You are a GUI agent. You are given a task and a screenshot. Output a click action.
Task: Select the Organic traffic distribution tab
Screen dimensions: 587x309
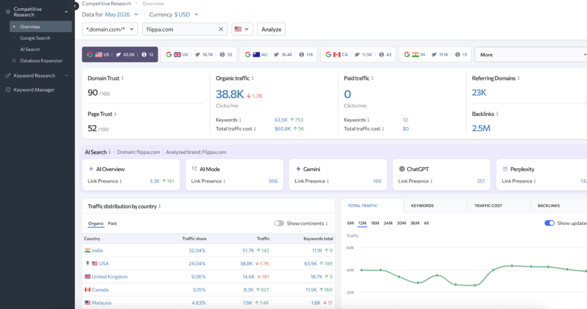point(96,223)
